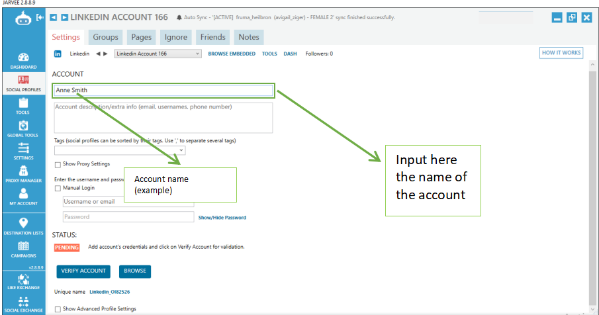This screenshot has width=599, height=315.
Task: Toggle Show Proxy Settings checkbox
Action: [58, 165]
